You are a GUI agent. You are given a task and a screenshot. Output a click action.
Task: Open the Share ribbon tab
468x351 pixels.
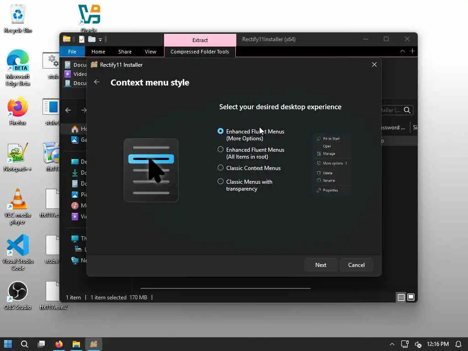[125, 52]
